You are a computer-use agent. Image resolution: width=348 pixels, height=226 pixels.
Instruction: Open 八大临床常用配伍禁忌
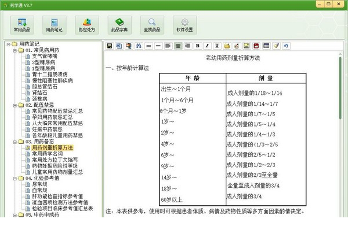57,123
